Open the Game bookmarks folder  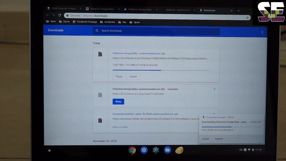64,21
